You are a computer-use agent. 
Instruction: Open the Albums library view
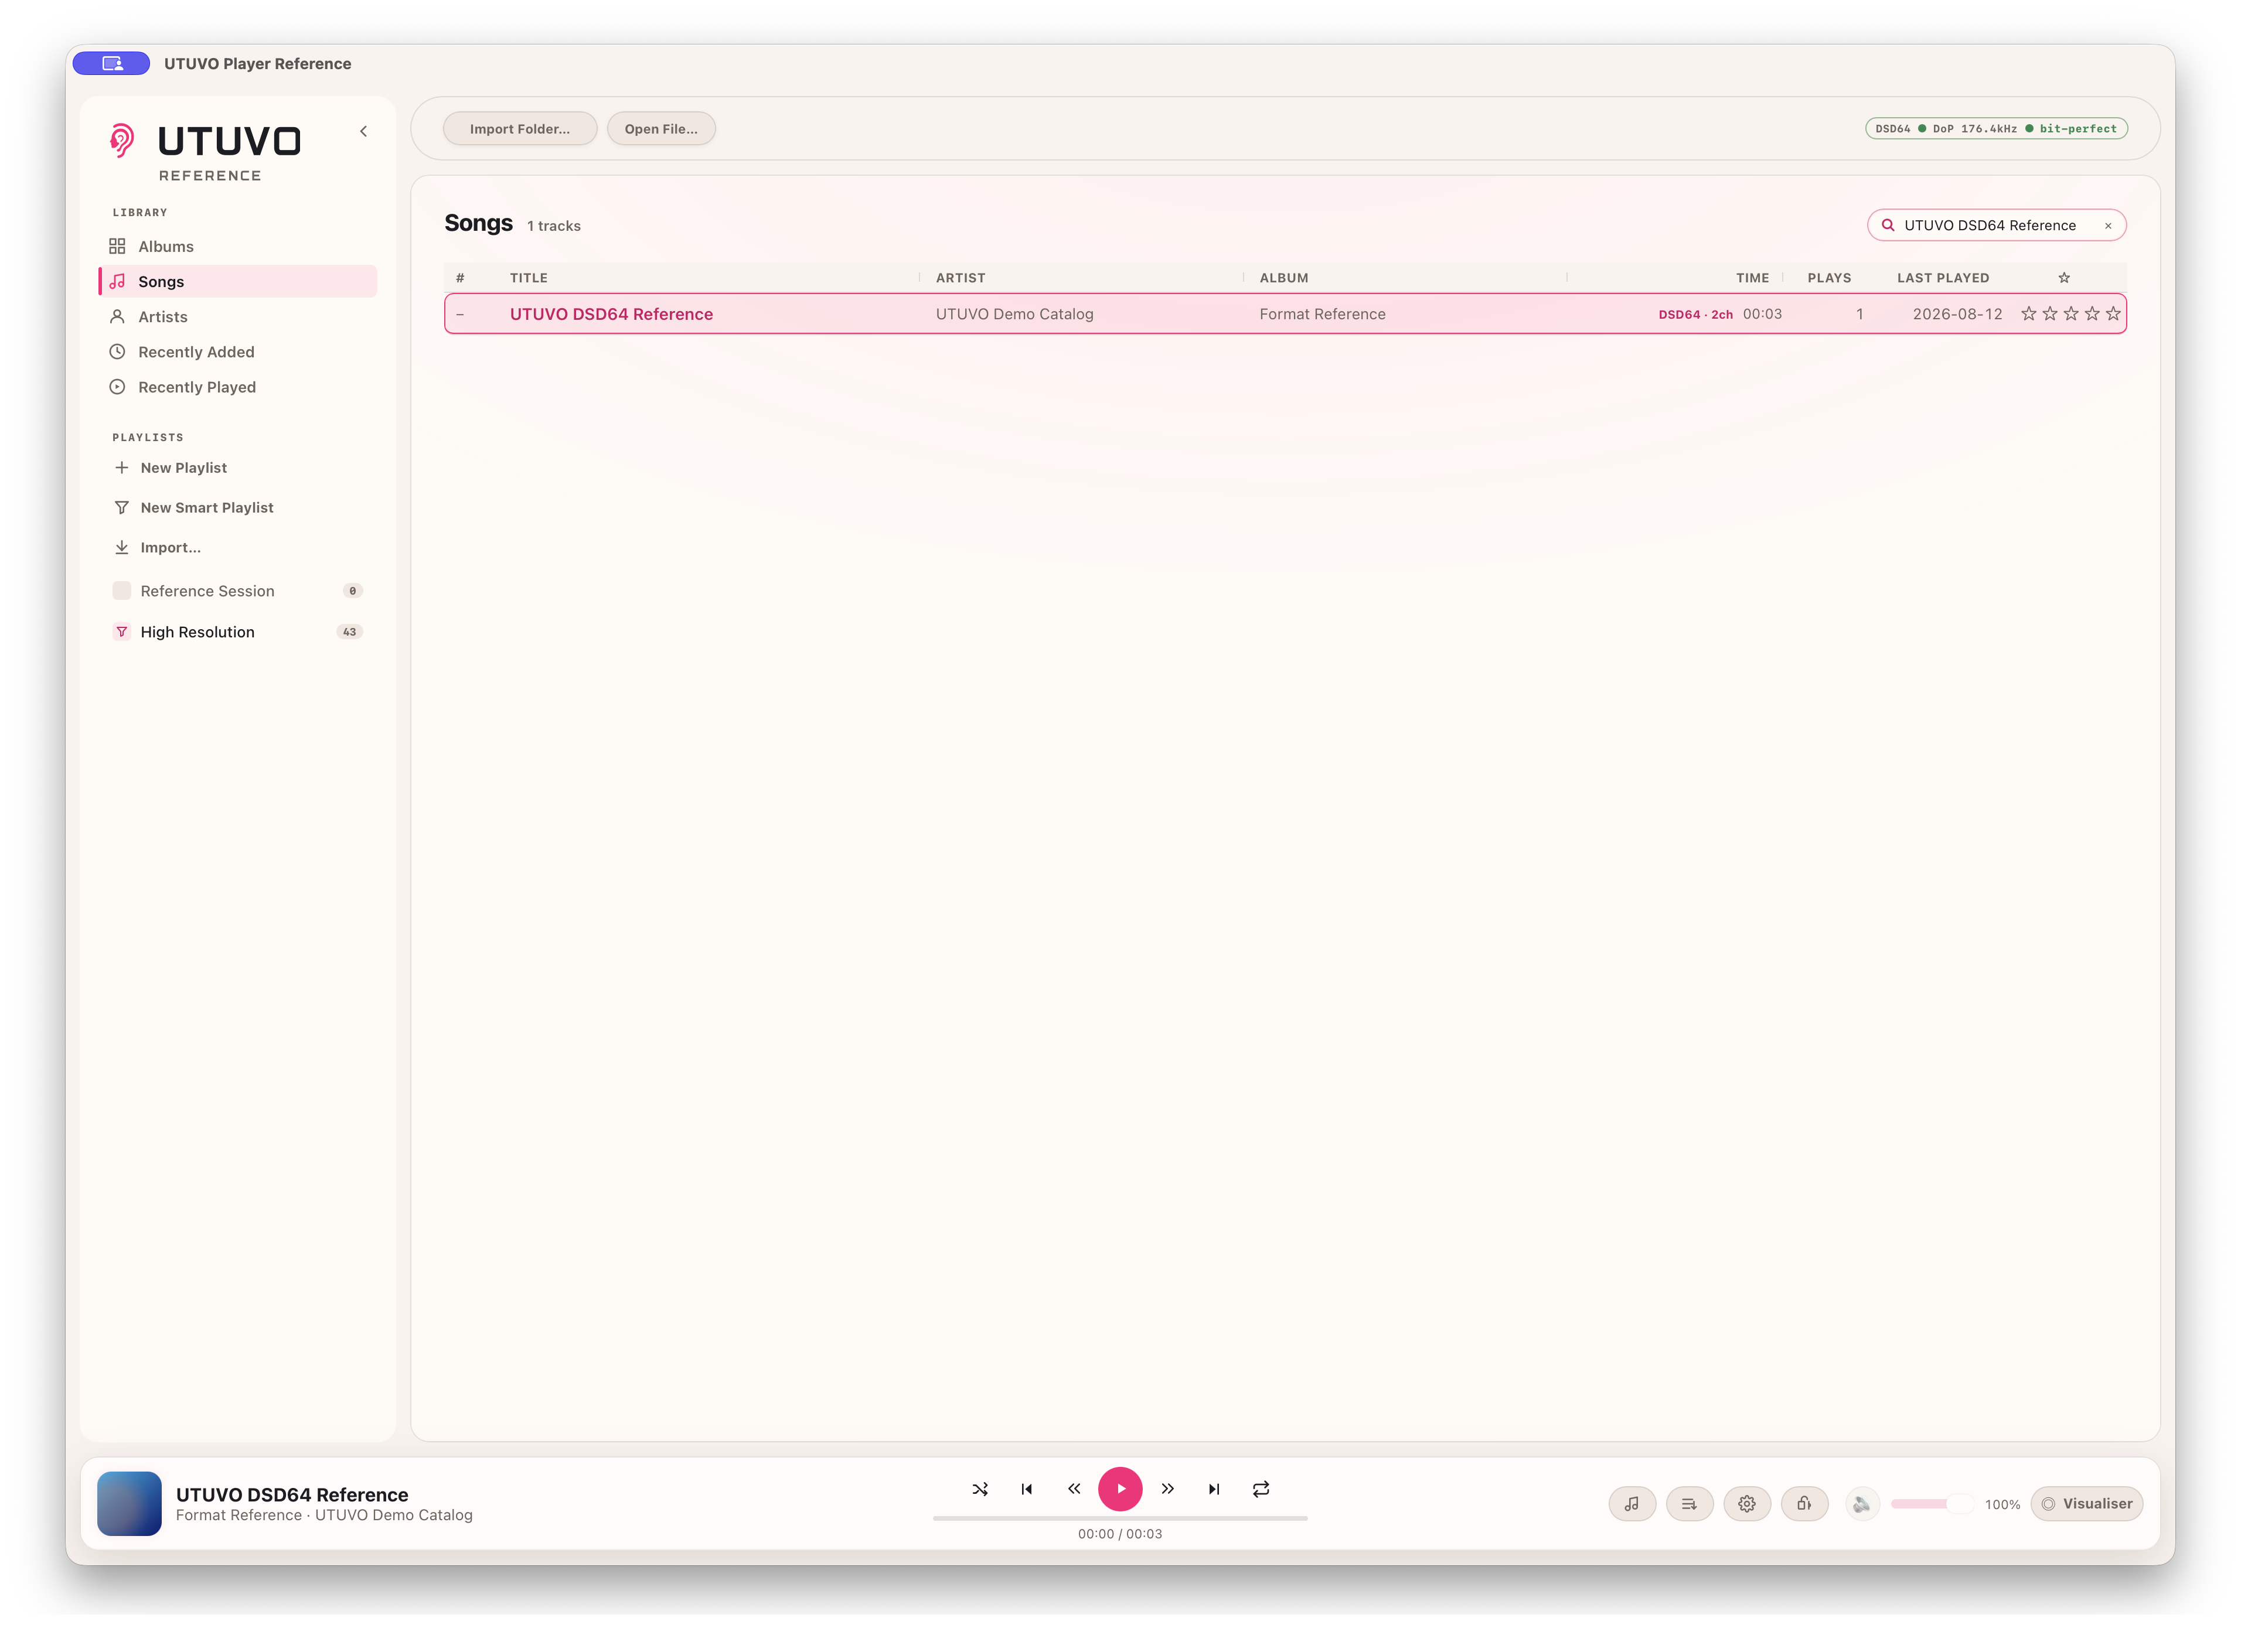[237, 246]
